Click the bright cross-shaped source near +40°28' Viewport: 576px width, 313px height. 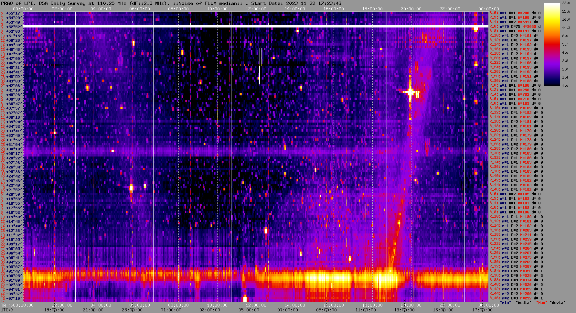(x=410, y=92)
